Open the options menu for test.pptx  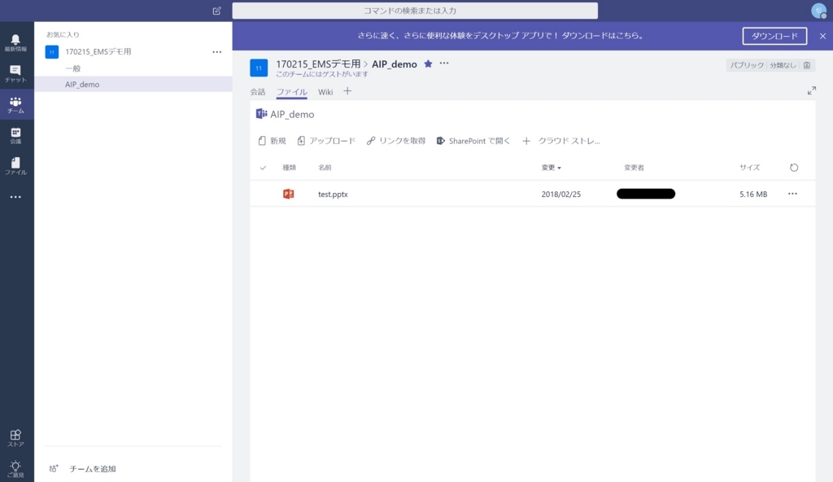click(x=792, y=194)
